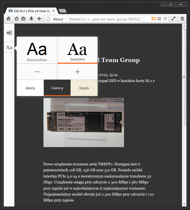The width and height of the screenshot is (190, 210).
Task: Click the date text 2015, 15:14
Action: pos(108,75)
